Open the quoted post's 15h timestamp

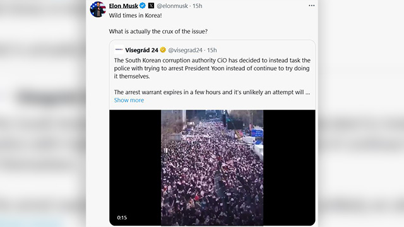(212, 50)
